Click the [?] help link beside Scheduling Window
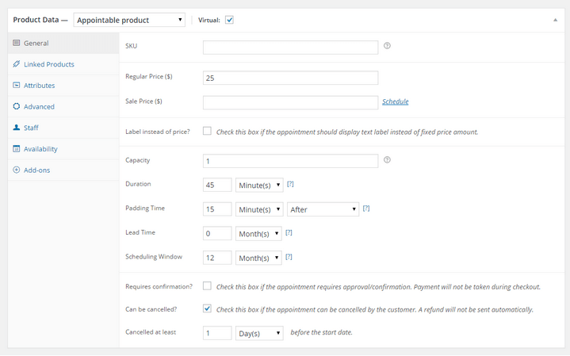The image size is (570, 356). pos(289,257)
